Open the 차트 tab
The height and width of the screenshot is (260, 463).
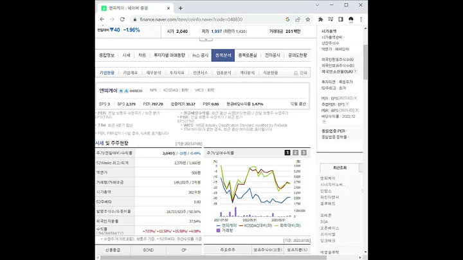point(142,55)
